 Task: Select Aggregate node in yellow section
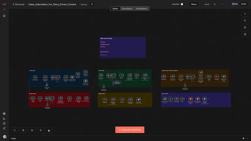coord(105,99)
